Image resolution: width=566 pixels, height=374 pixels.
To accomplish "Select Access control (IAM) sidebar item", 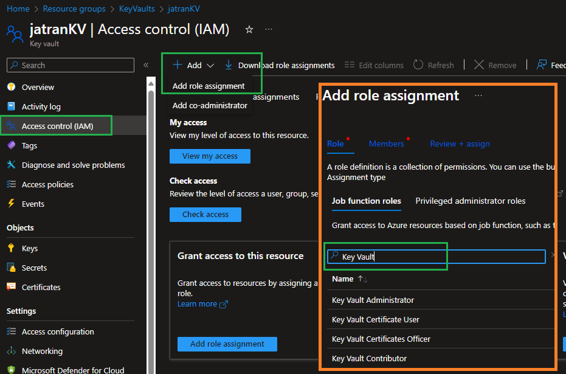I will (56, 126).
